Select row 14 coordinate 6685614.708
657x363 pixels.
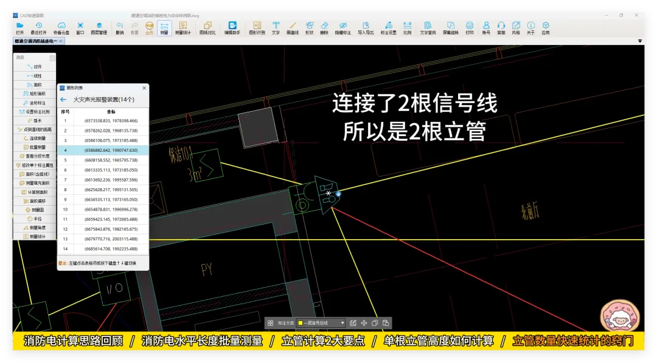click(103, 249)
